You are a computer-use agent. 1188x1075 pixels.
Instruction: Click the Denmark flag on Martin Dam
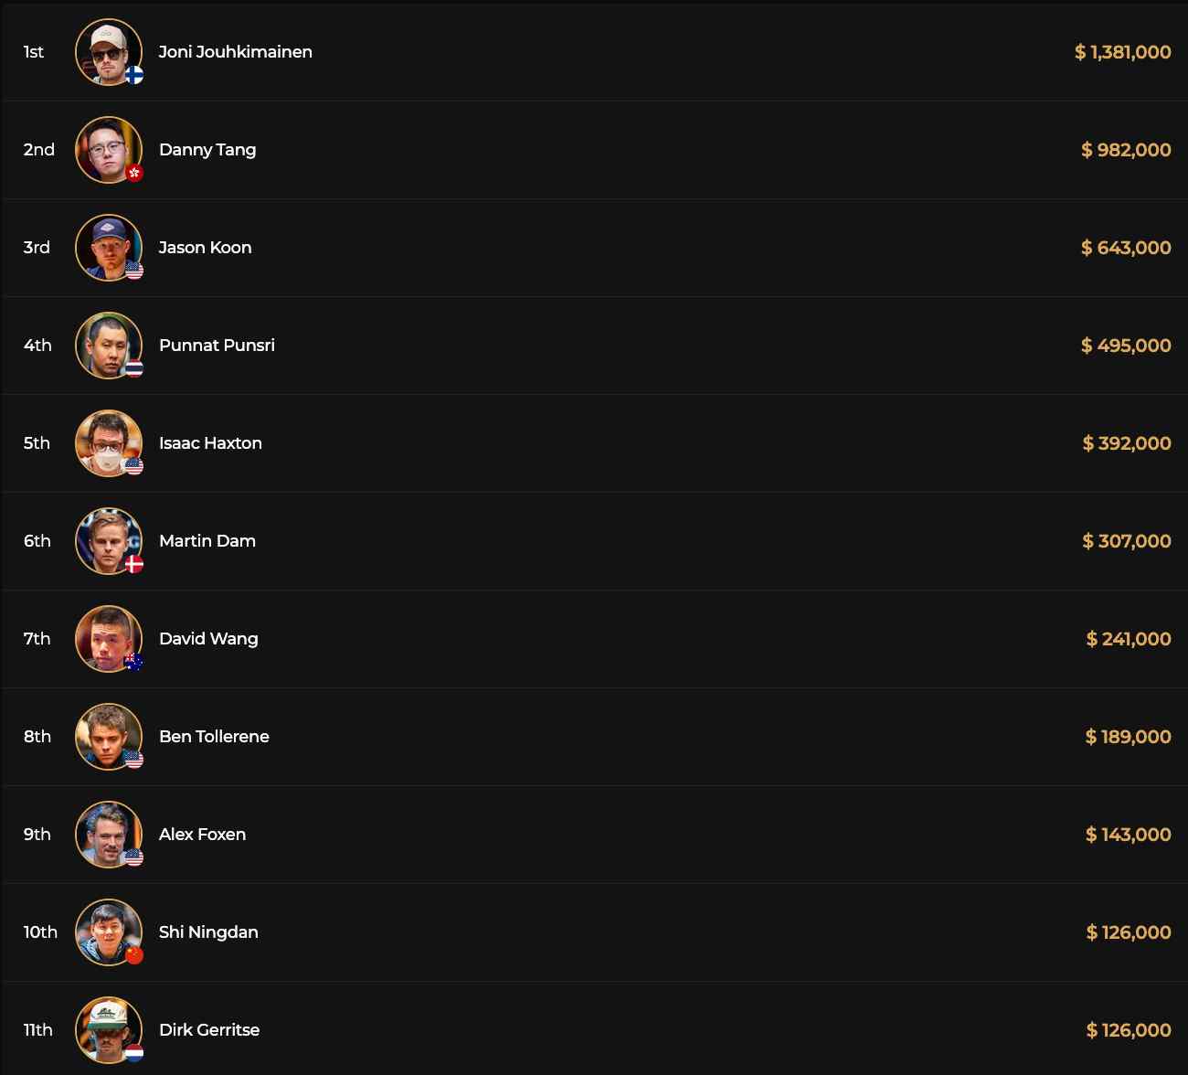[134, 564]
